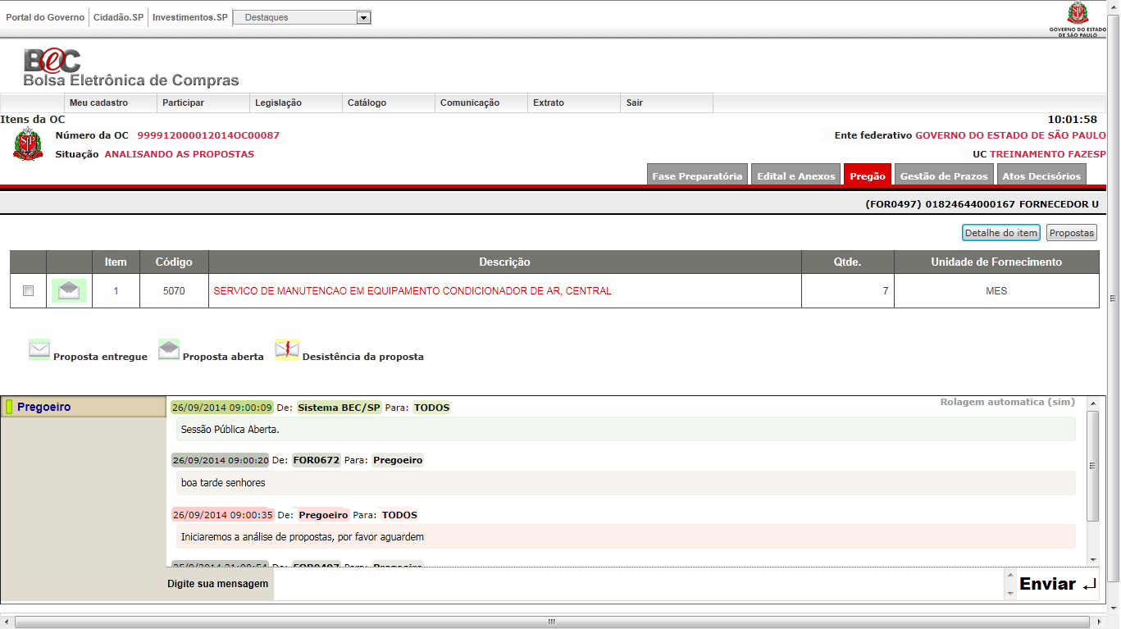Screen dimensions: 1121x629
Task: Click the Unidade de Fornecimento cell MES
Action: pyautogui.click(x=996, y=291)
